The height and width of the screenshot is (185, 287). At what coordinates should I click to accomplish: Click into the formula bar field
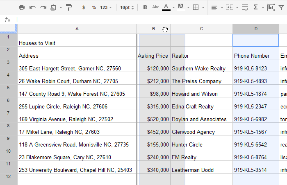pos(152,19)
